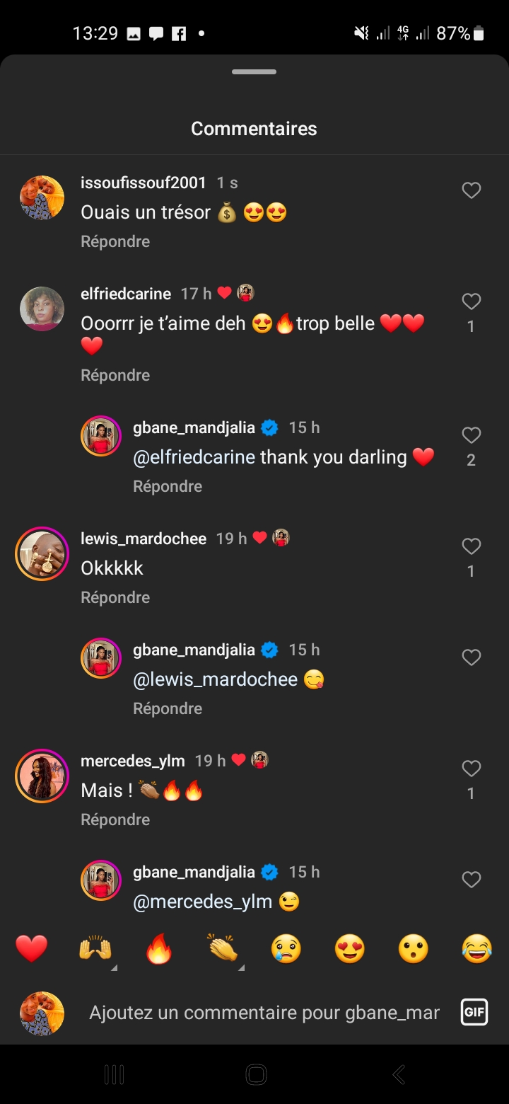
Task: Focus the add a comment text field
Action: point(264,1013)
